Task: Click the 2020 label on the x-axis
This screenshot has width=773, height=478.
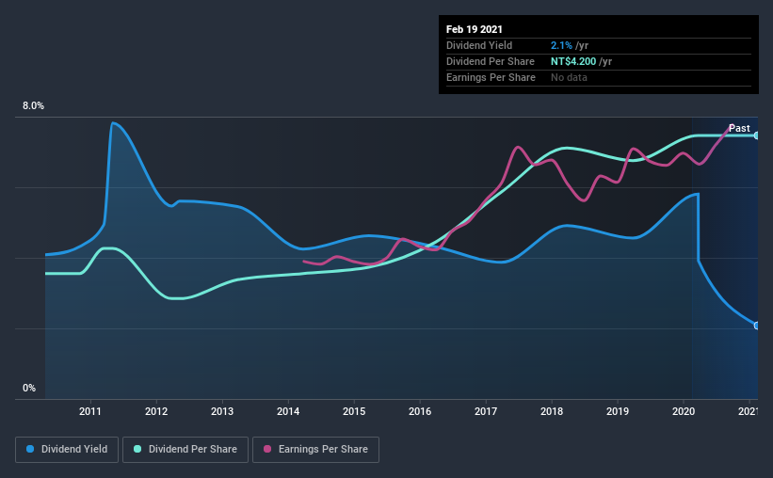Action: coord(684,411)
